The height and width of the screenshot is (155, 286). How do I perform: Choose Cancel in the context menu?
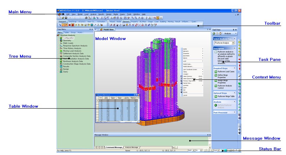(x=185, y=95)
